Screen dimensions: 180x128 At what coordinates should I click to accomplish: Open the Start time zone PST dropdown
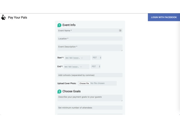pyautogui.click(x=97, y=58)
